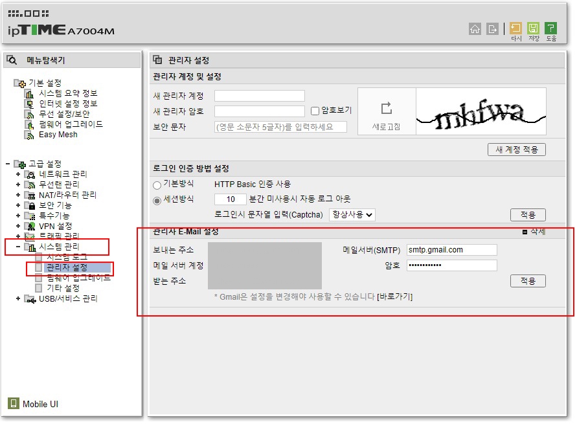Click the 새로고침 captcha refresh icon

[x=387, y=108]
